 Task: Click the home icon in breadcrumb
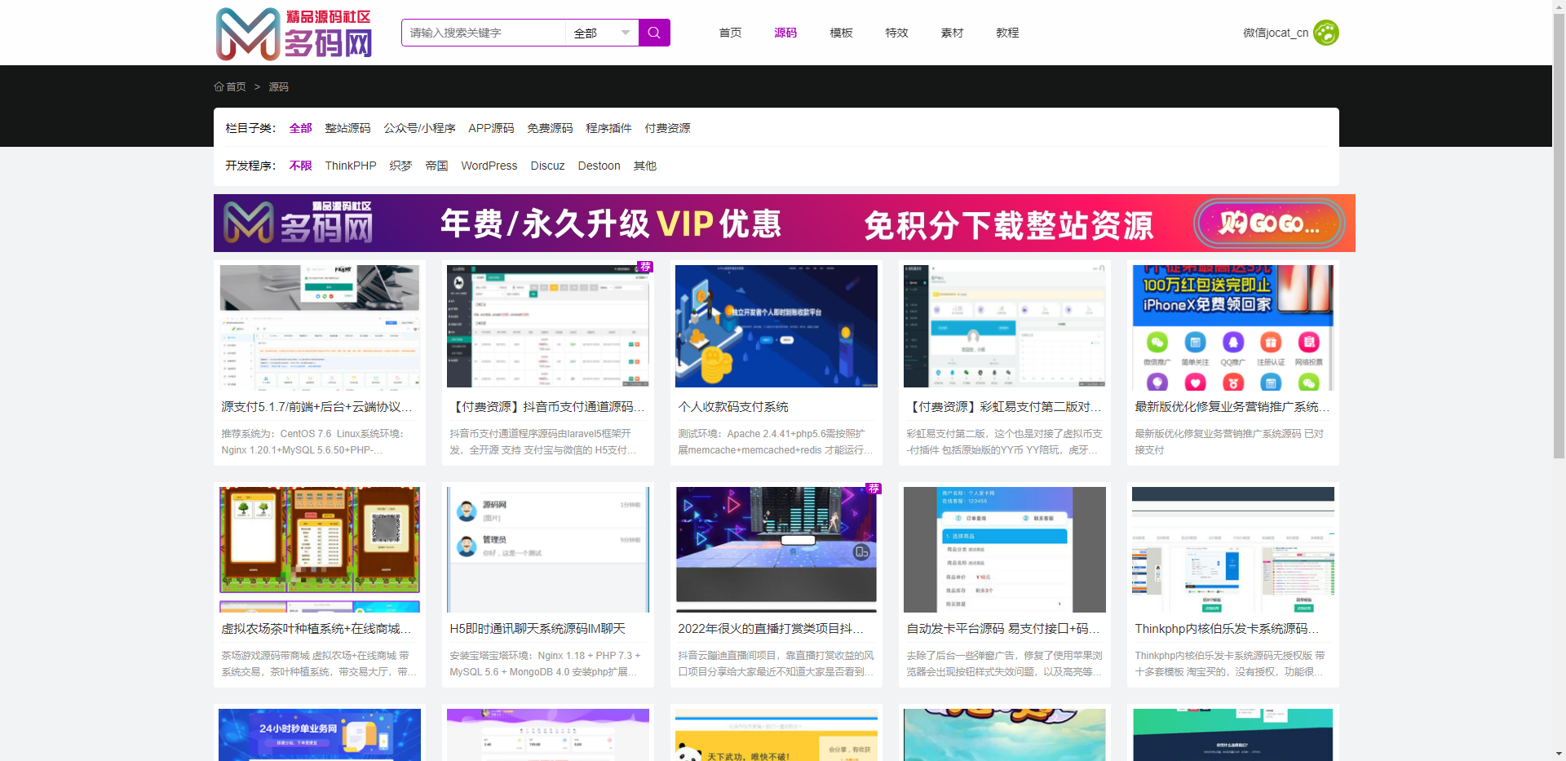pyautogui.click(x=219, y=86)
